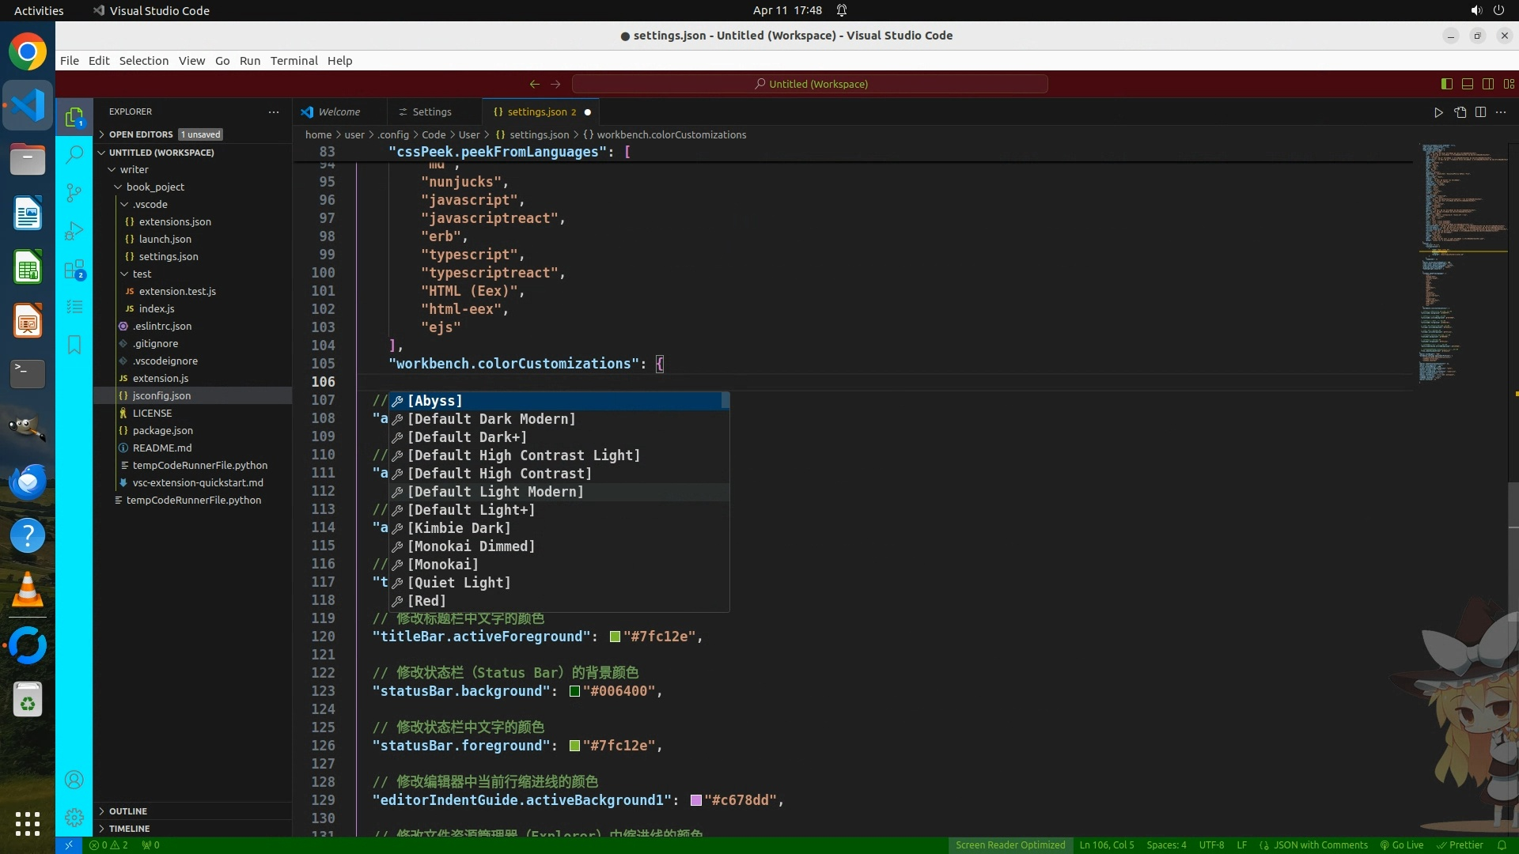Screen dimensions: 1519x854
Task: Open Run and Debug view
Action: click(x=74, y=231)
